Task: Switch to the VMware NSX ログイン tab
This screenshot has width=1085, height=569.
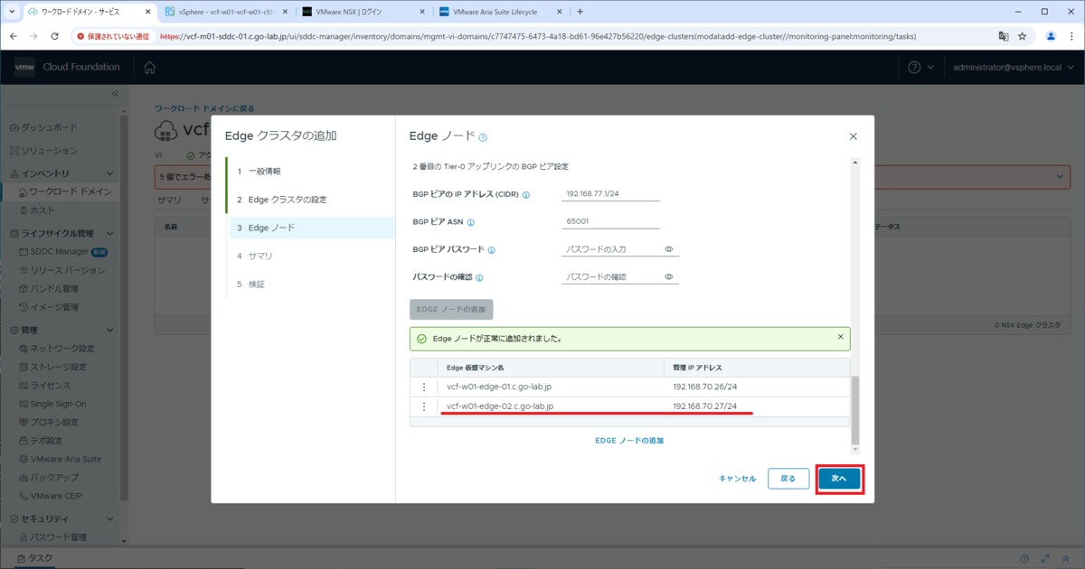Action: 362,12
